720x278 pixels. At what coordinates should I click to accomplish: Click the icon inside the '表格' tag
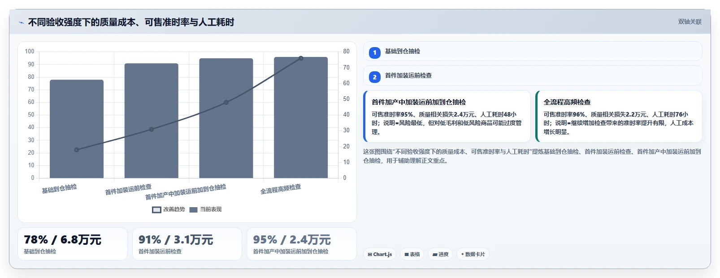(407, 254)
